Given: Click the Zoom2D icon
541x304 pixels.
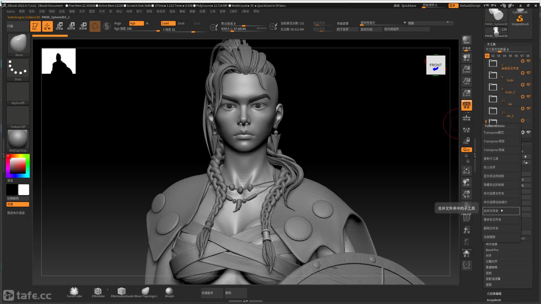Looking at the screenshot, I should [466, 69].
